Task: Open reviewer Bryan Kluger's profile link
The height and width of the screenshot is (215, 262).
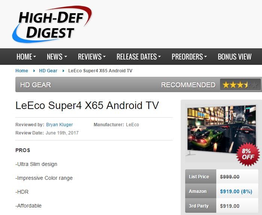Action: (x=60, y=125)
